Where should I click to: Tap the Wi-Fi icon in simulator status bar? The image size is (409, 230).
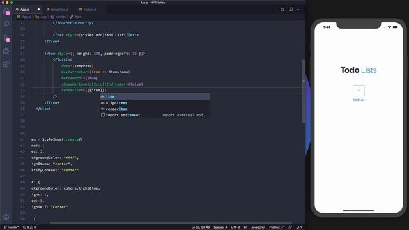pos(389,27)
